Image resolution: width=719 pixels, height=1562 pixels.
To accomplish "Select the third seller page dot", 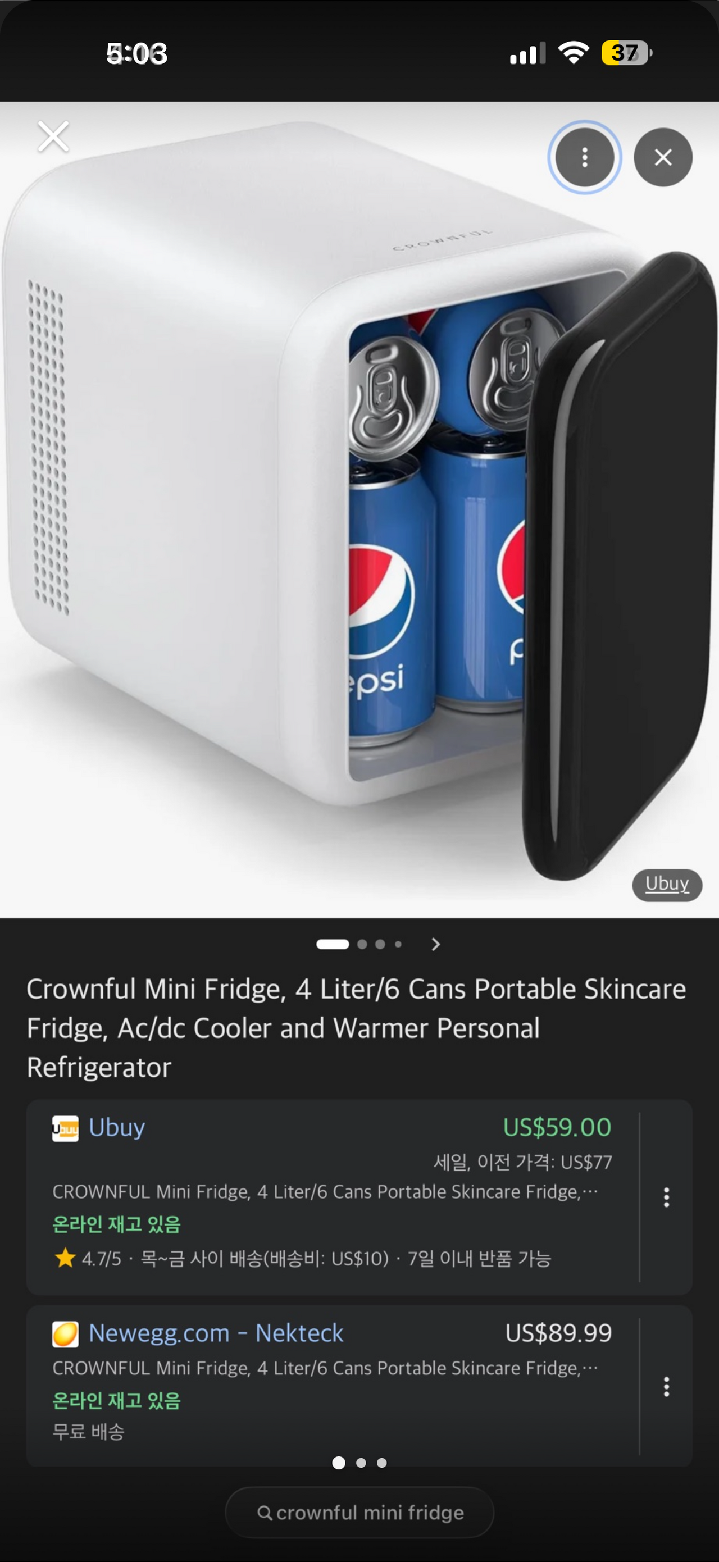I will pos(381,1463).
